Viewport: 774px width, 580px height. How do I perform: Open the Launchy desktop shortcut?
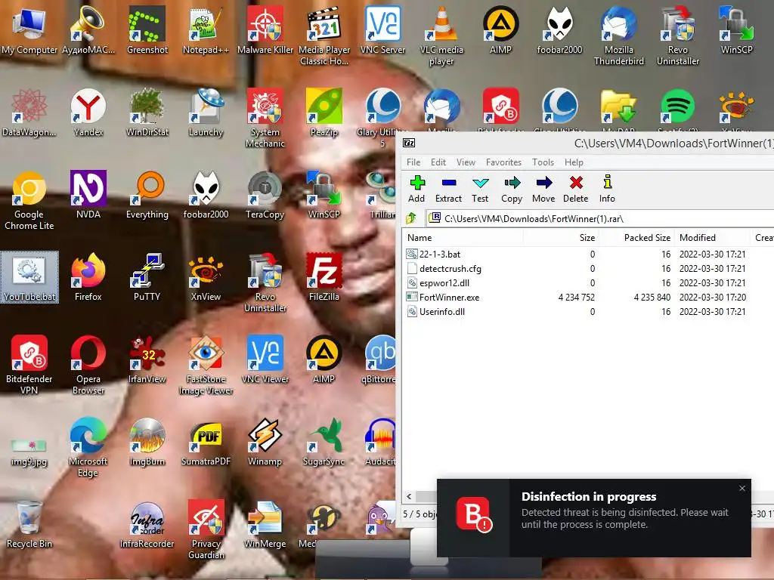[x=206, y=113]
